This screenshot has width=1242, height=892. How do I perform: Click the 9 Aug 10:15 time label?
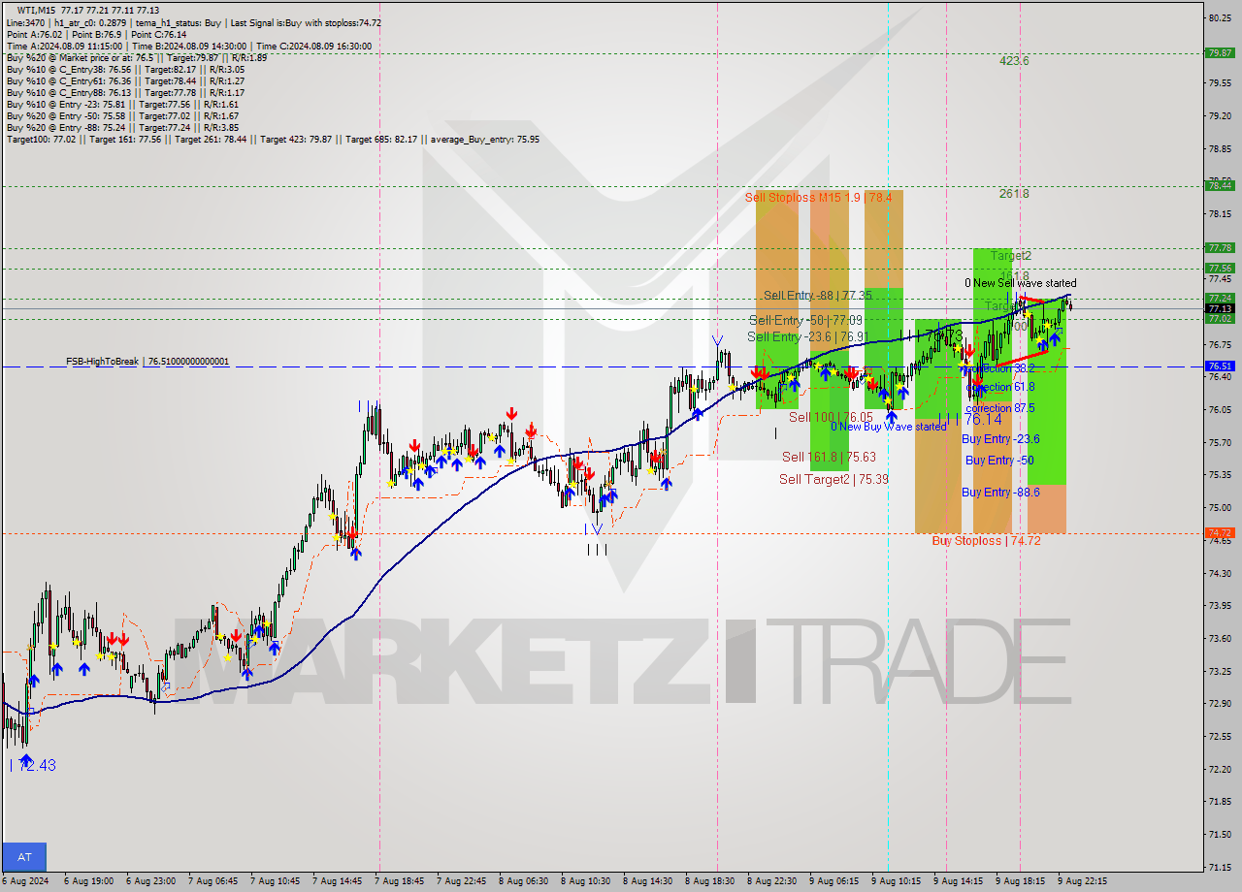896,881
